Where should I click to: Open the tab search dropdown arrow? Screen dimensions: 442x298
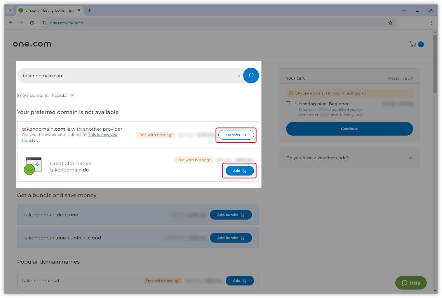(10, 10)
